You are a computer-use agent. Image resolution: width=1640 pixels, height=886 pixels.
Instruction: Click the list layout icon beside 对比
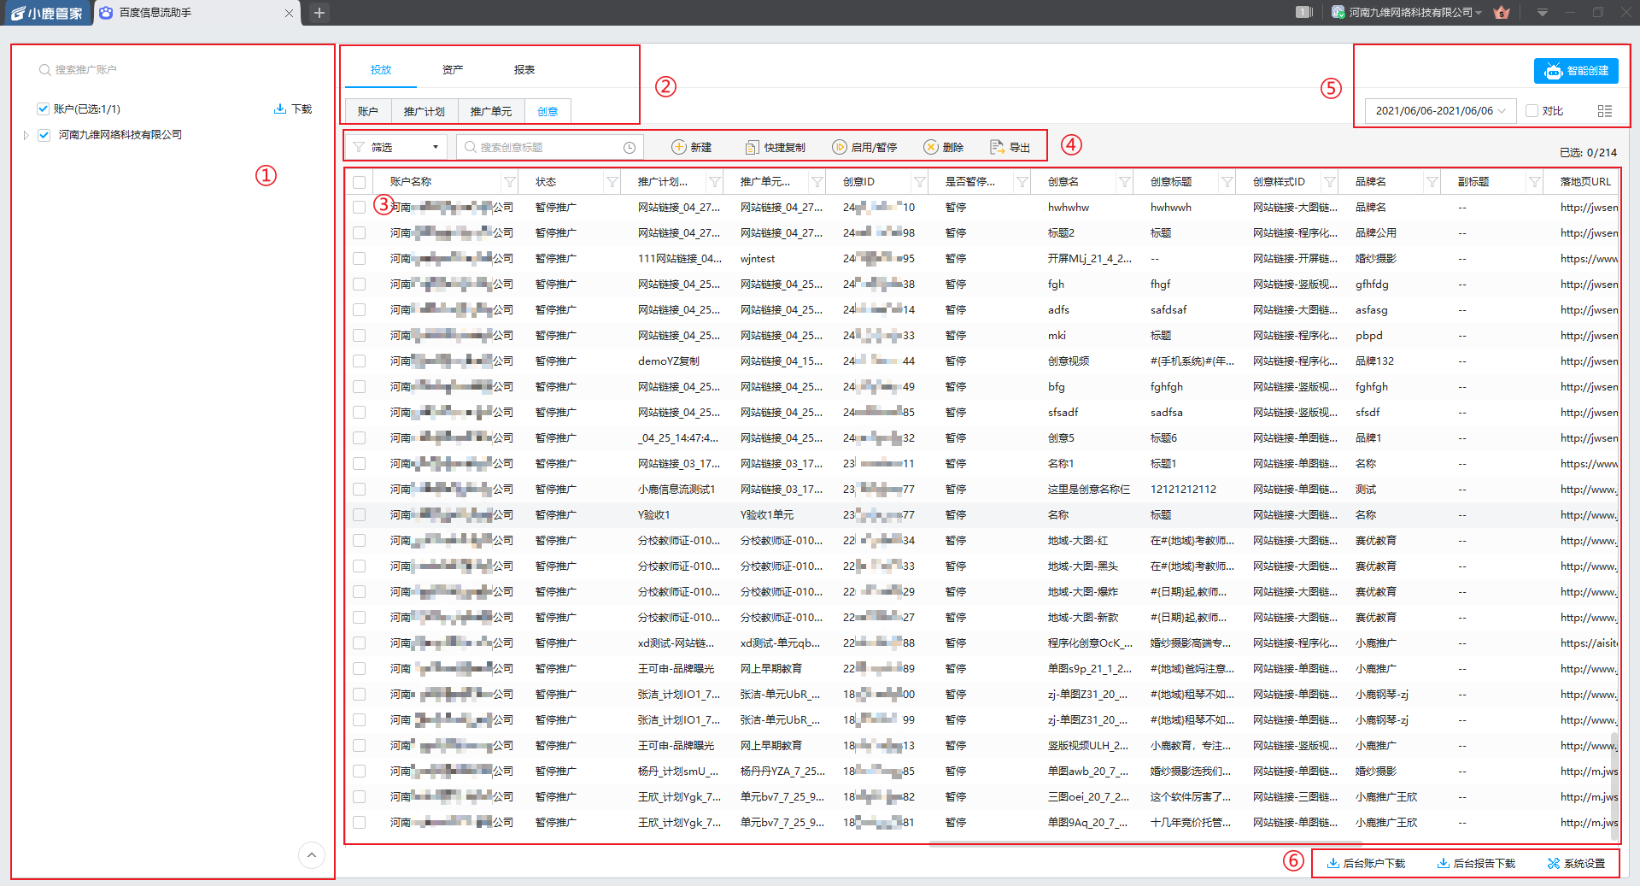(x=1605, y=111)
